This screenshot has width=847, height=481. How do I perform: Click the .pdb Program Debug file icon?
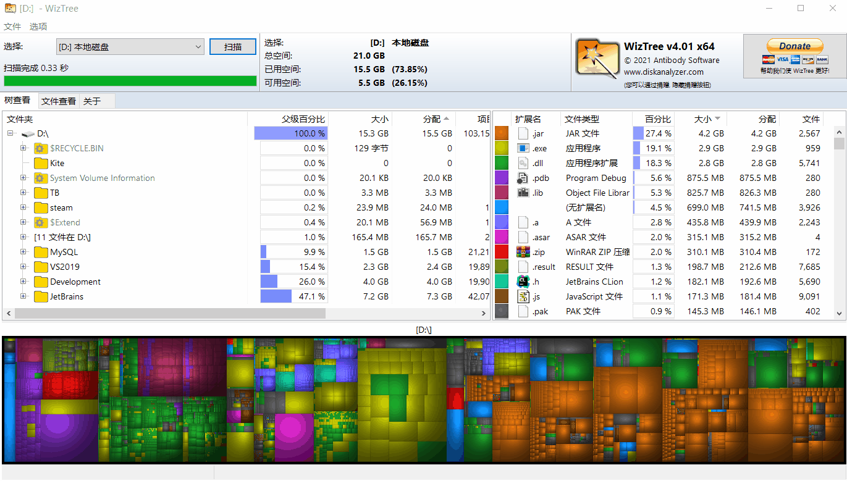click(523, 178)
